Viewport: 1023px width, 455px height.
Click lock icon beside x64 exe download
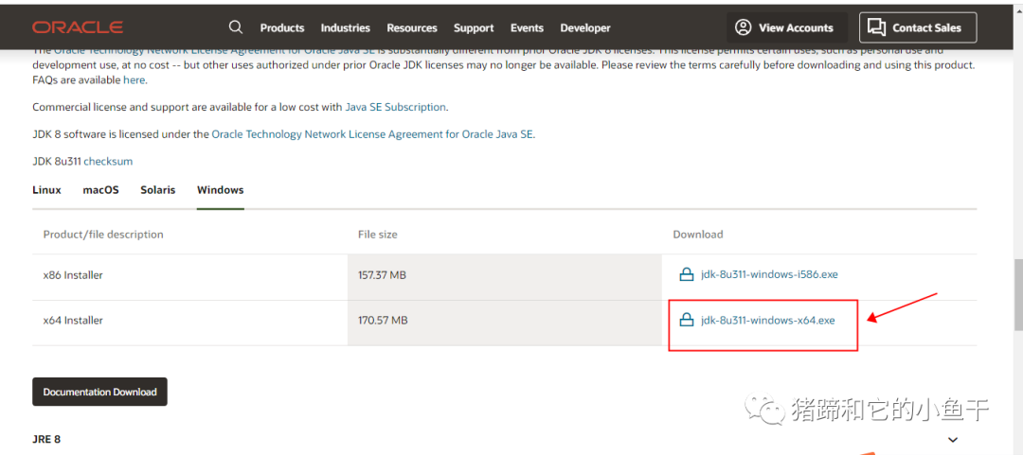tap(688, 321)
